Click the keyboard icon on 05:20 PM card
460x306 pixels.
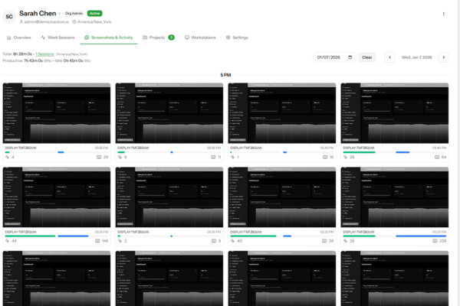[435, 241]
